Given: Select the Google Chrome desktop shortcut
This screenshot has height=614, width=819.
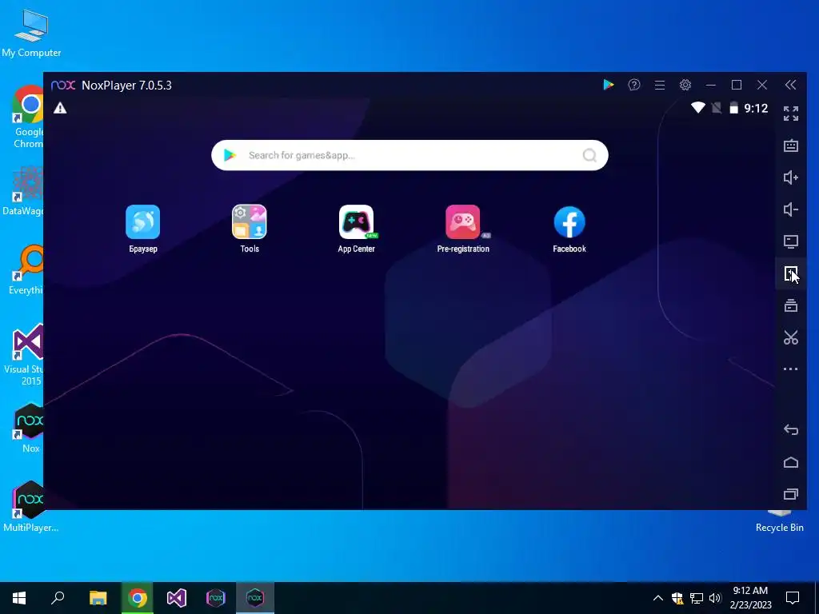Looking at the screenshot, I should click(26, 118).
